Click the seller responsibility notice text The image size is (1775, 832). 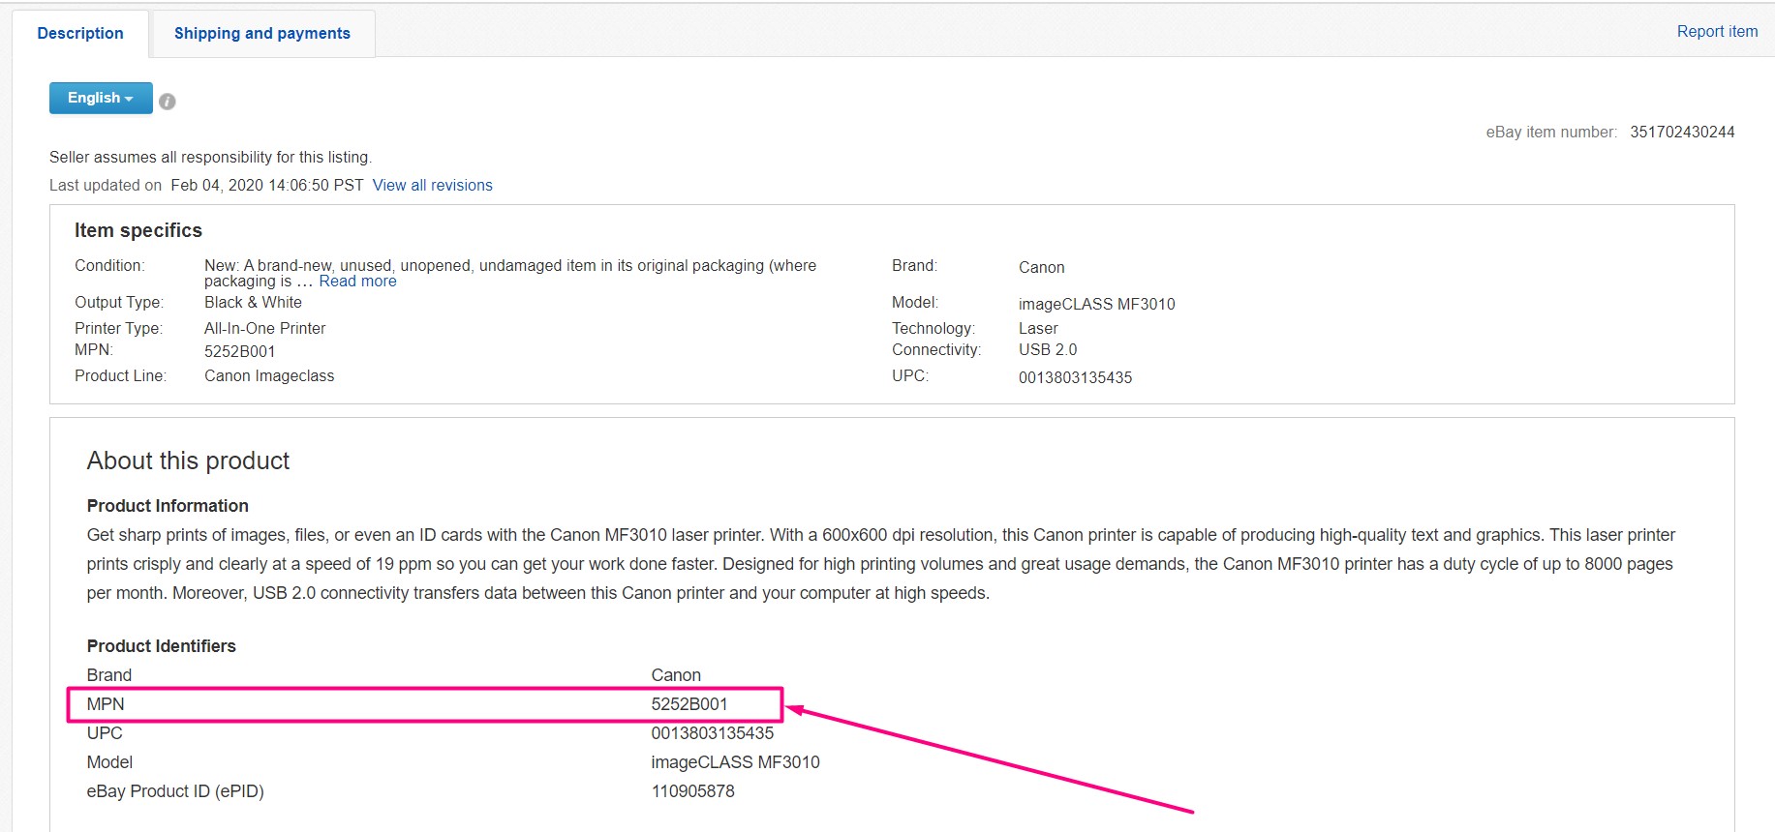210,157
